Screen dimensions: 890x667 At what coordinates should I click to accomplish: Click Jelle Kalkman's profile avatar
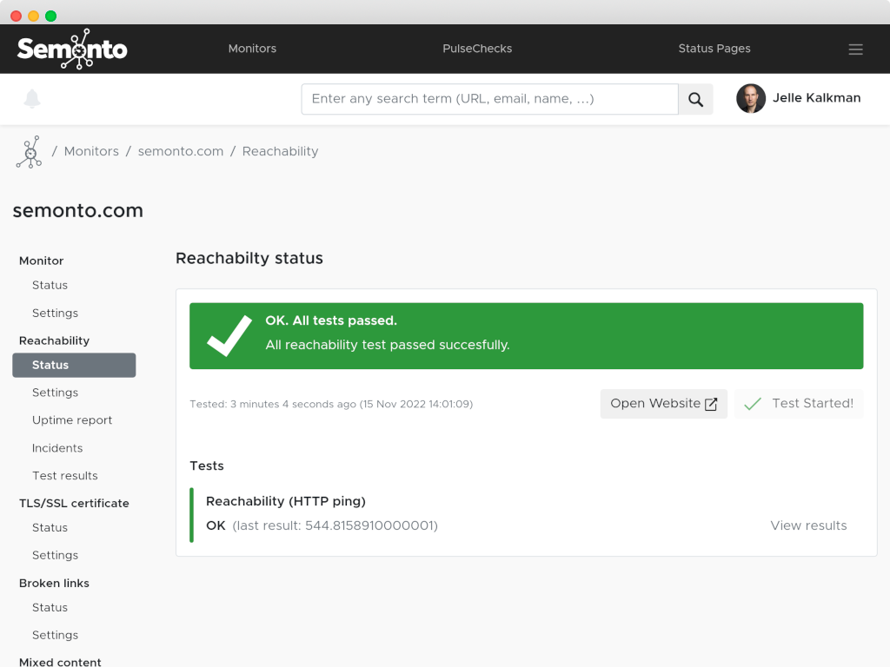tap(751, 99)
